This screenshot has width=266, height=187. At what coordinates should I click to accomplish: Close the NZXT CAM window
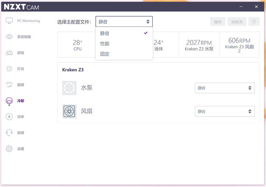coord(256,6)
